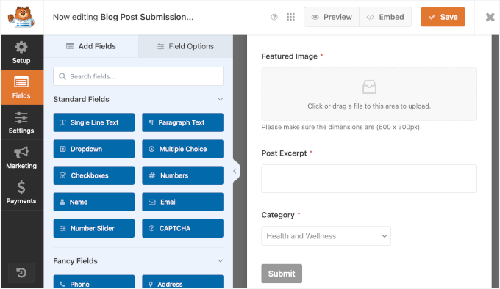This screenshot has height=289, width=500.
Task: Select Fields panel in sidebar
Action: click(21, 87)
